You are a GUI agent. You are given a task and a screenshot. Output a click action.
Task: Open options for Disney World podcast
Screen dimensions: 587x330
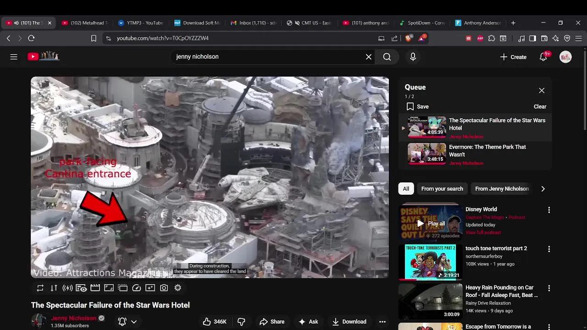pos(549,210)
